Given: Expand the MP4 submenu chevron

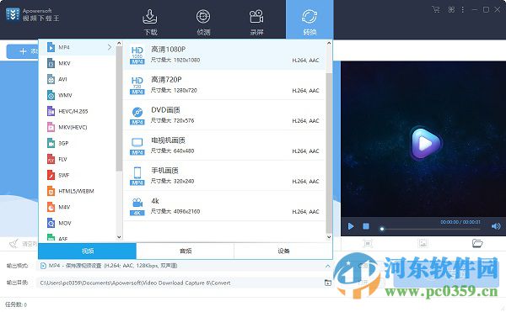Looking at the screenshot, I should (110, 47).
